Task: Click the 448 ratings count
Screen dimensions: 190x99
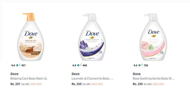Action: (85, 65)
